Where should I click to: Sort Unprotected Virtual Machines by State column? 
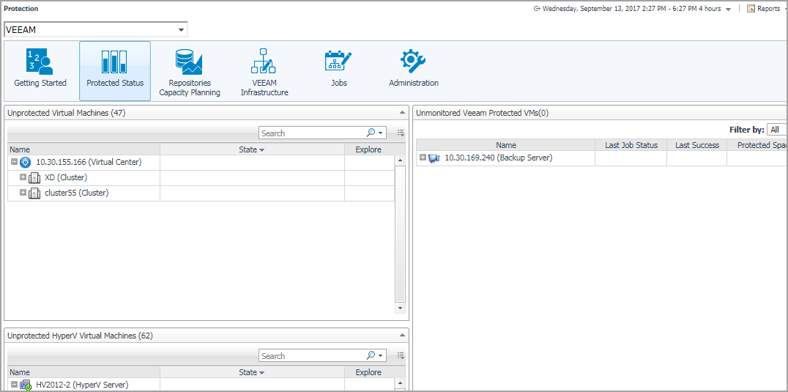pos(252,149)
